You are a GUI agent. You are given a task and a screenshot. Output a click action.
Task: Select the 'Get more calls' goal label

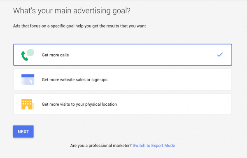coord(55,55)
